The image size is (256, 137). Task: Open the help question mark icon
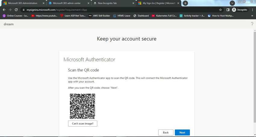[x=252, y=24]
